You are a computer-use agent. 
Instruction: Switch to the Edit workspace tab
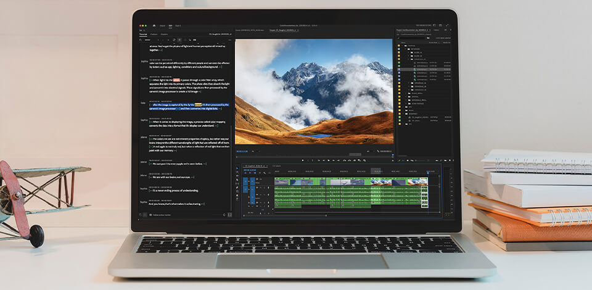170,26
